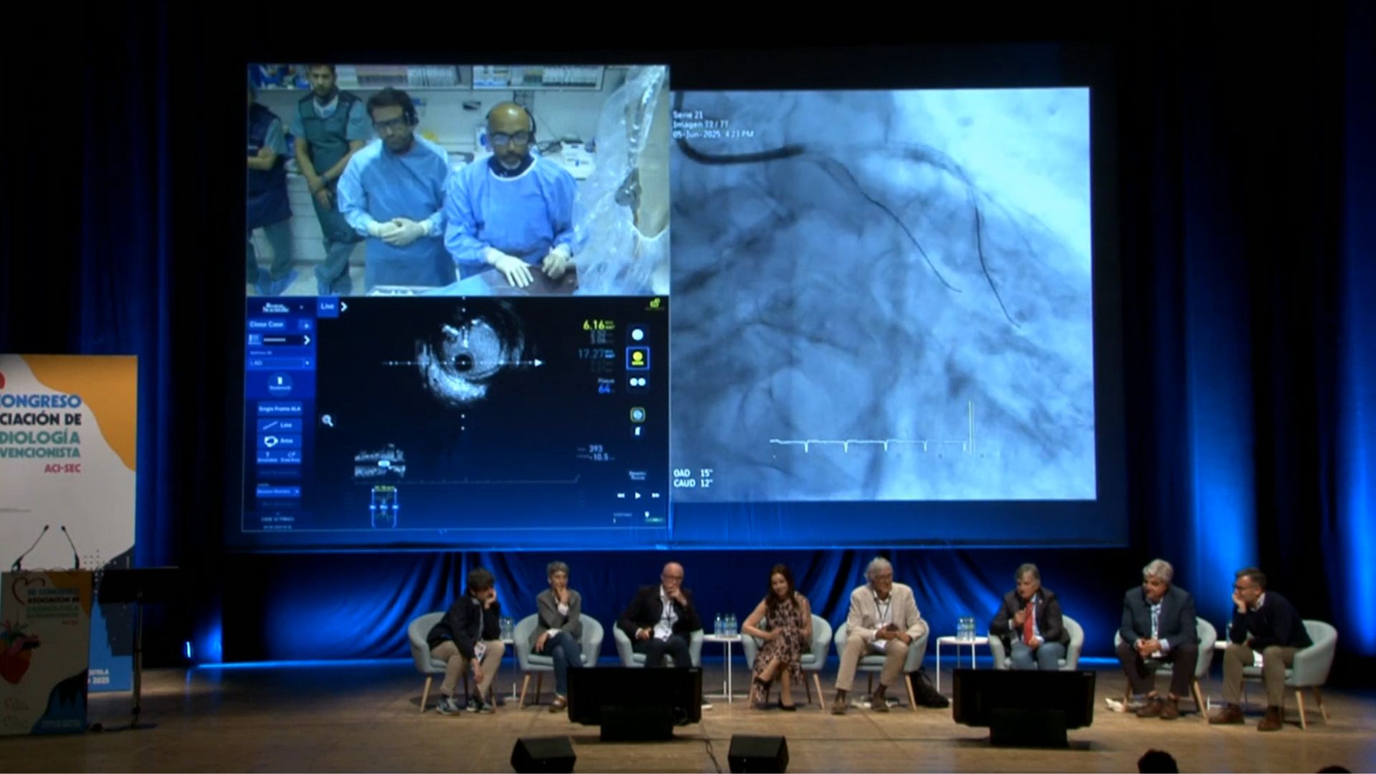Expand the chevron next to Live tab
The width and height of the screenshot is (1376, 774).
click(x=343, y=307)
